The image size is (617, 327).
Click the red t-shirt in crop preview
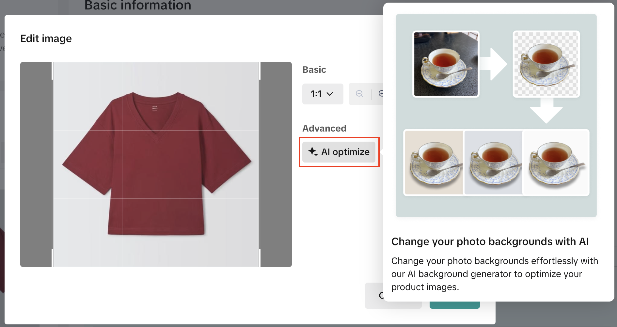point(156,163)
